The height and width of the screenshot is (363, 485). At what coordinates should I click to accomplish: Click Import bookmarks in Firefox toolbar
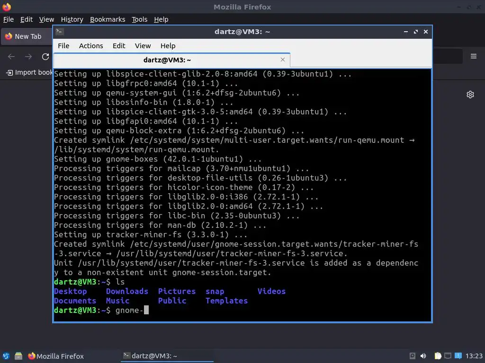coord(29,72)
